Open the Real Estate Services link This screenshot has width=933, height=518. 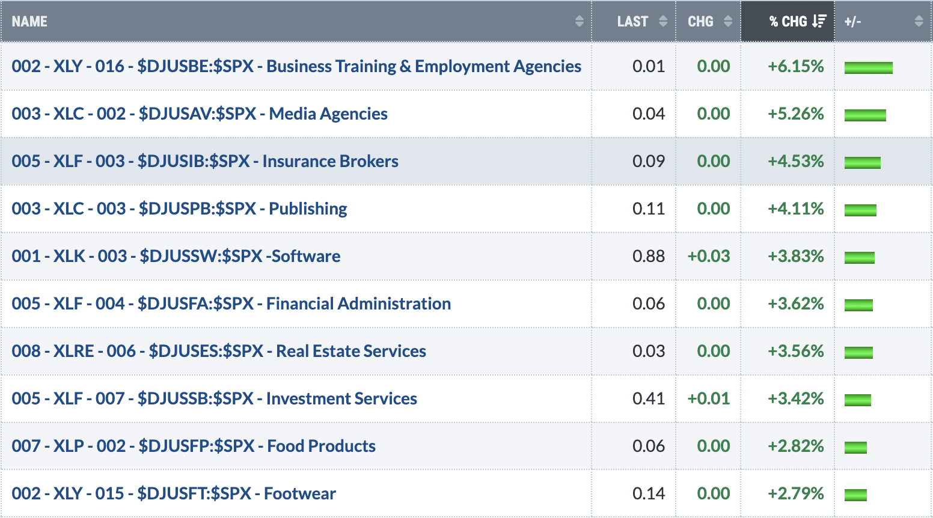219,351
